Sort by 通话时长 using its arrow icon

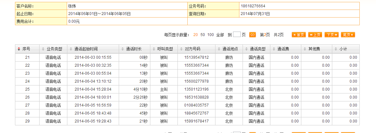(122, 49)
